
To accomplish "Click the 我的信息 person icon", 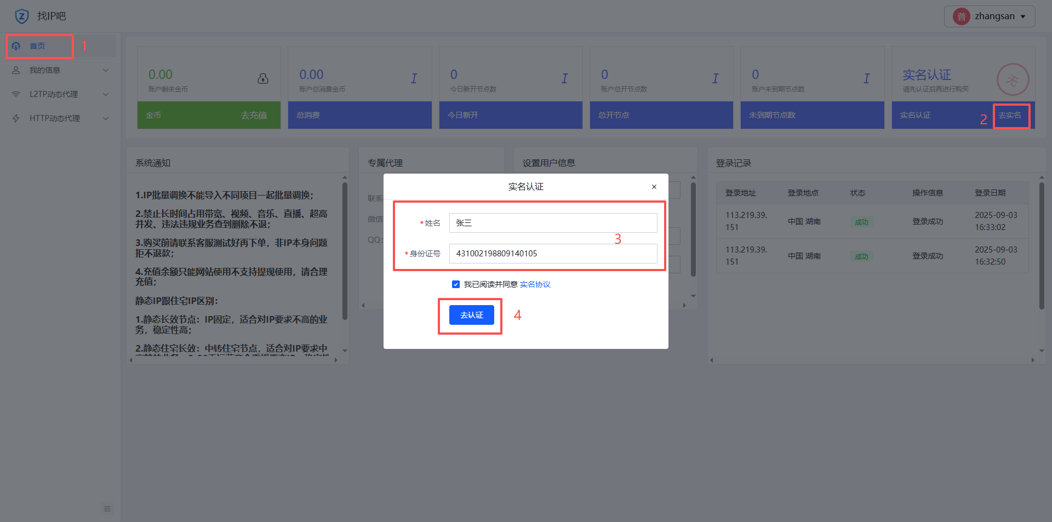I will [x=16, y=70].
